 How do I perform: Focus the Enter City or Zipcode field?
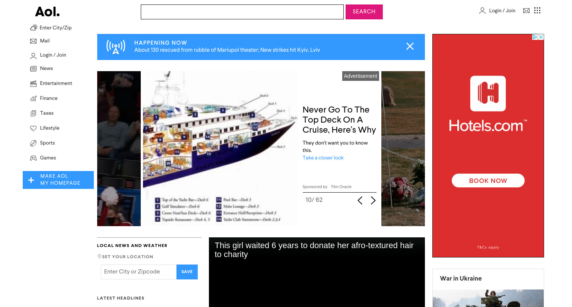139,272
